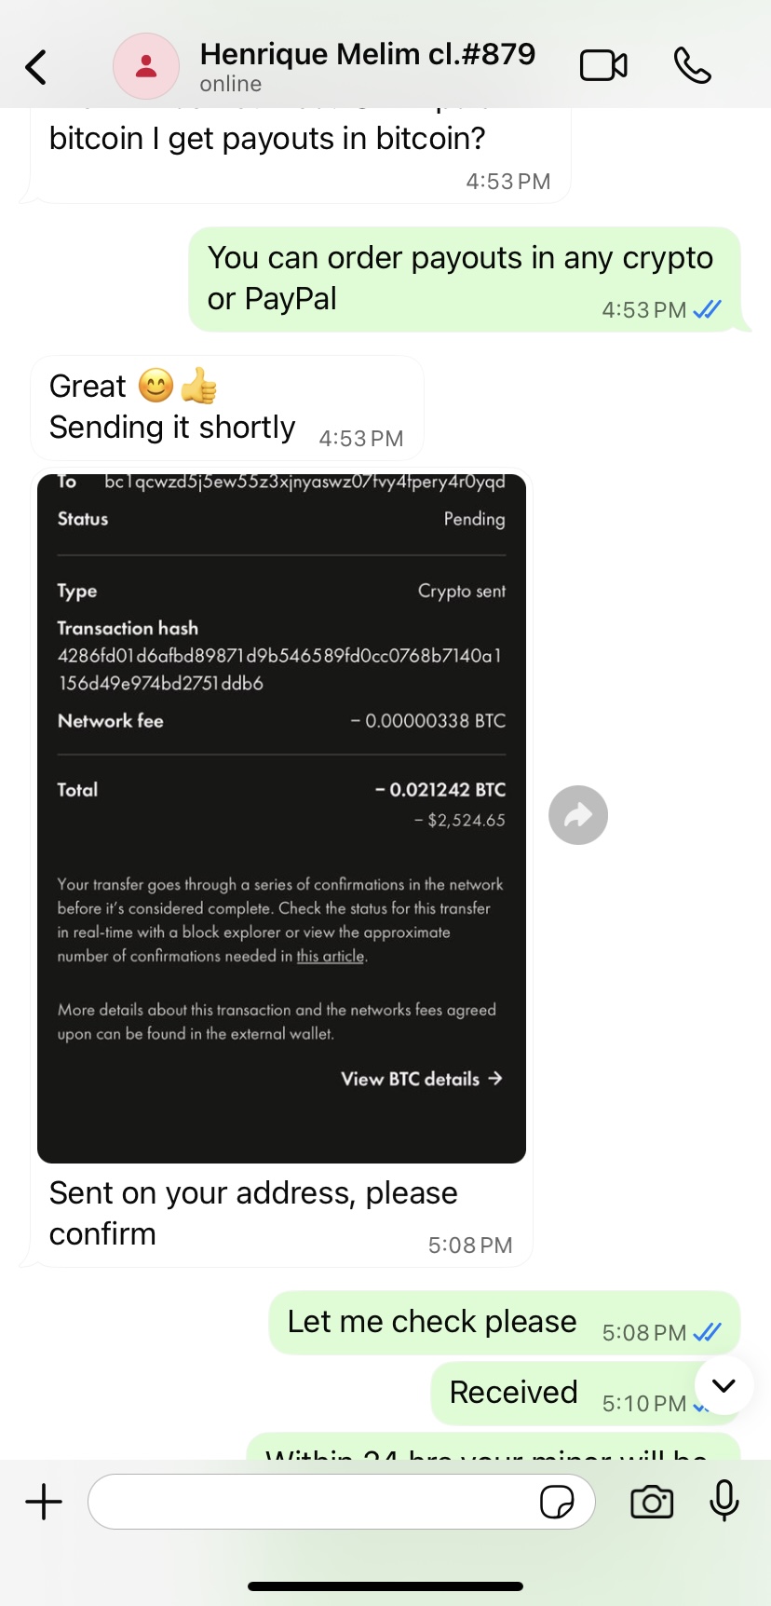Tap View BTC details
Image resolution: width=771 pixels, height=1606 pixels.
(421, 1079)
